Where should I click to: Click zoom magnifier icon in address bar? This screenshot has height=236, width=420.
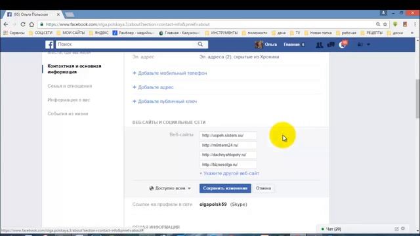coord(378,24)
